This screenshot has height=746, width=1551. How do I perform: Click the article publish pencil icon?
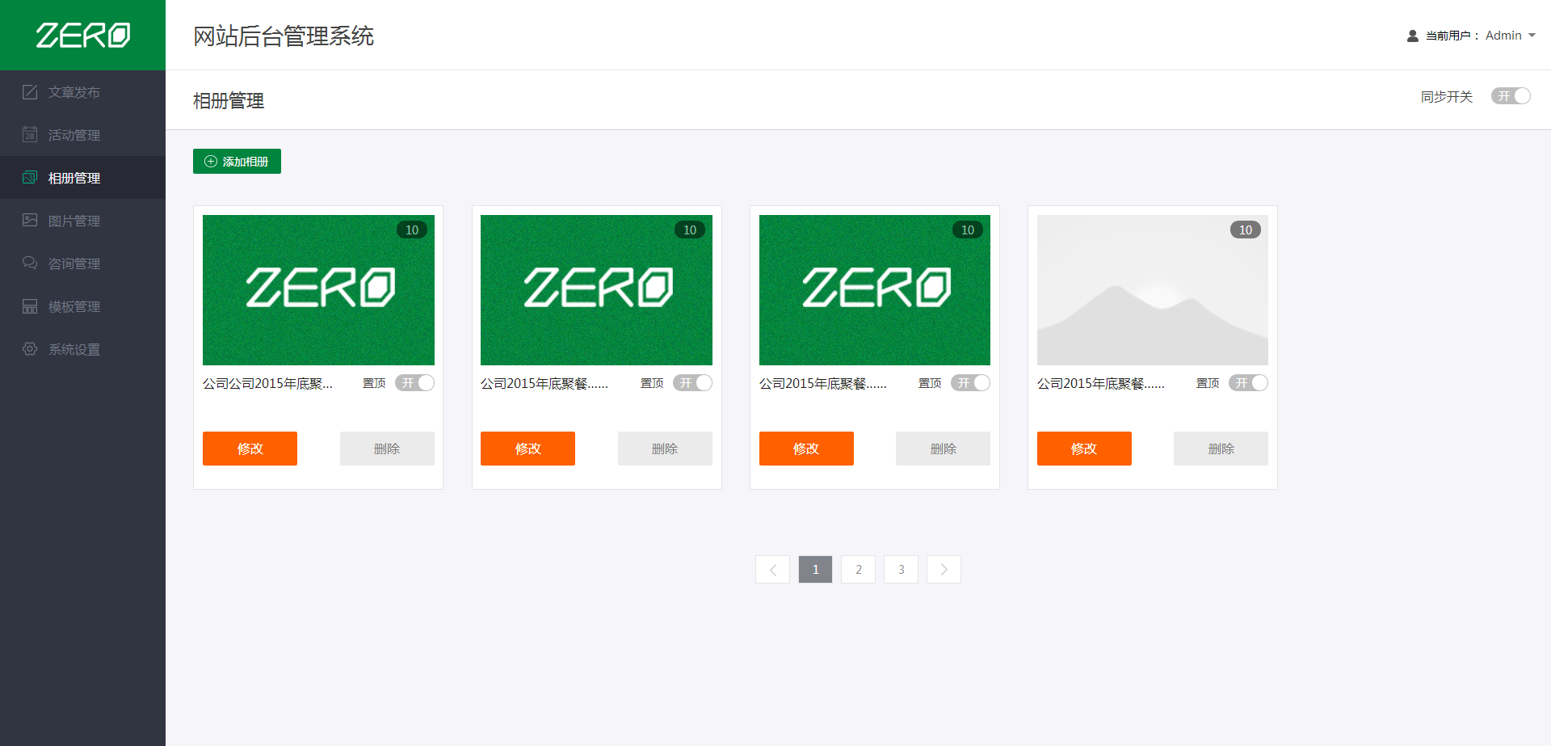[x=30, y=92]
